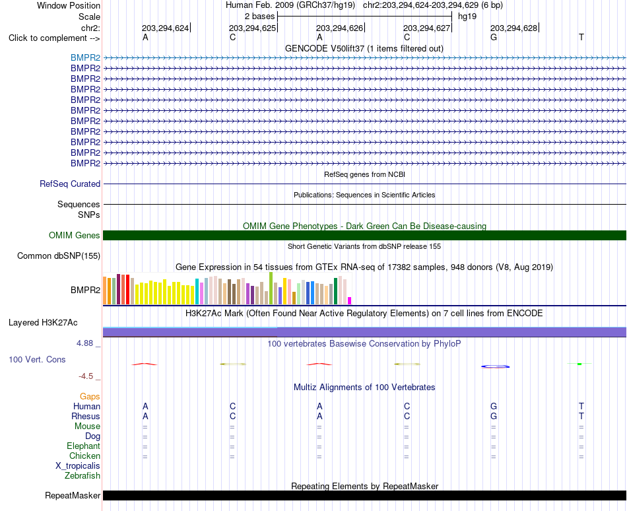627x511 pixels.
Task: Click the header text with chr2:203,294,624-203,294,629 (6 bp)
Action: [433, 5]
